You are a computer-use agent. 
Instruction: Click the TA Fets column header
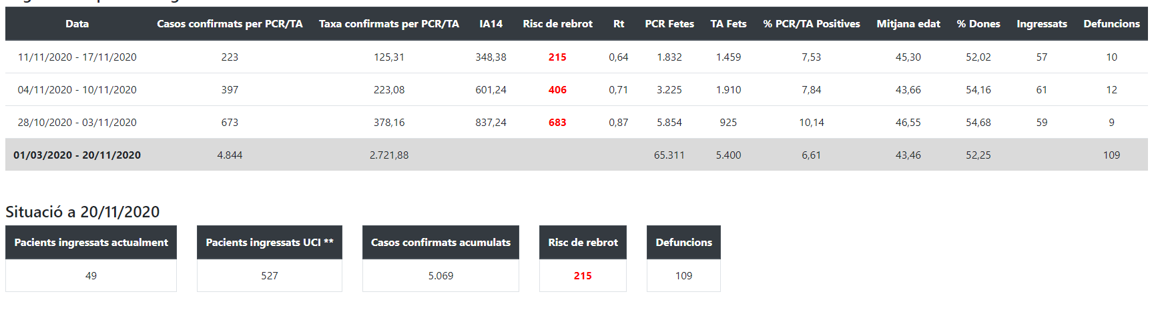[728, 24]
